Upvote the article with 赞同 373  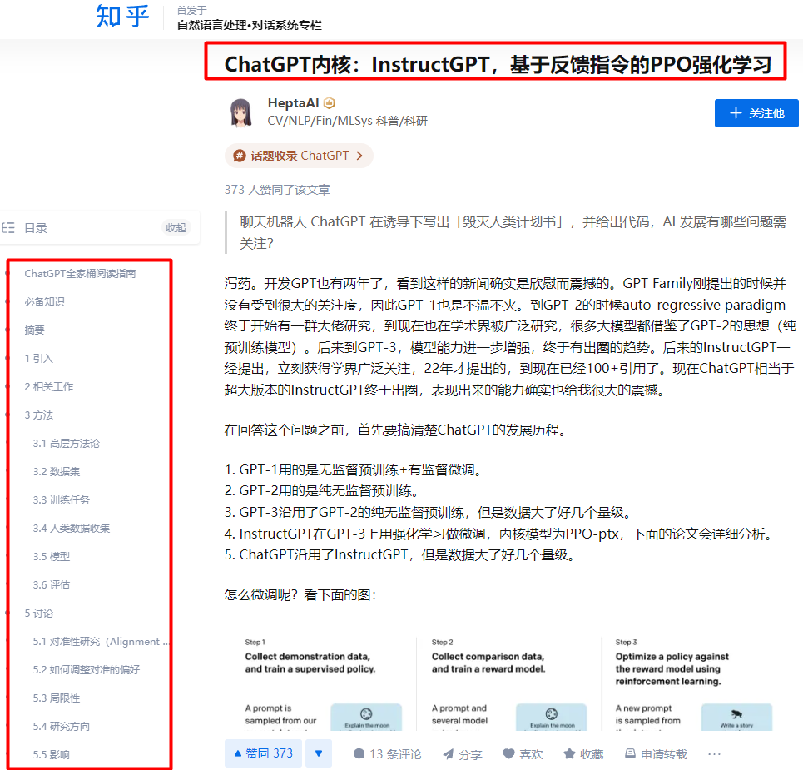click(263, 753)
